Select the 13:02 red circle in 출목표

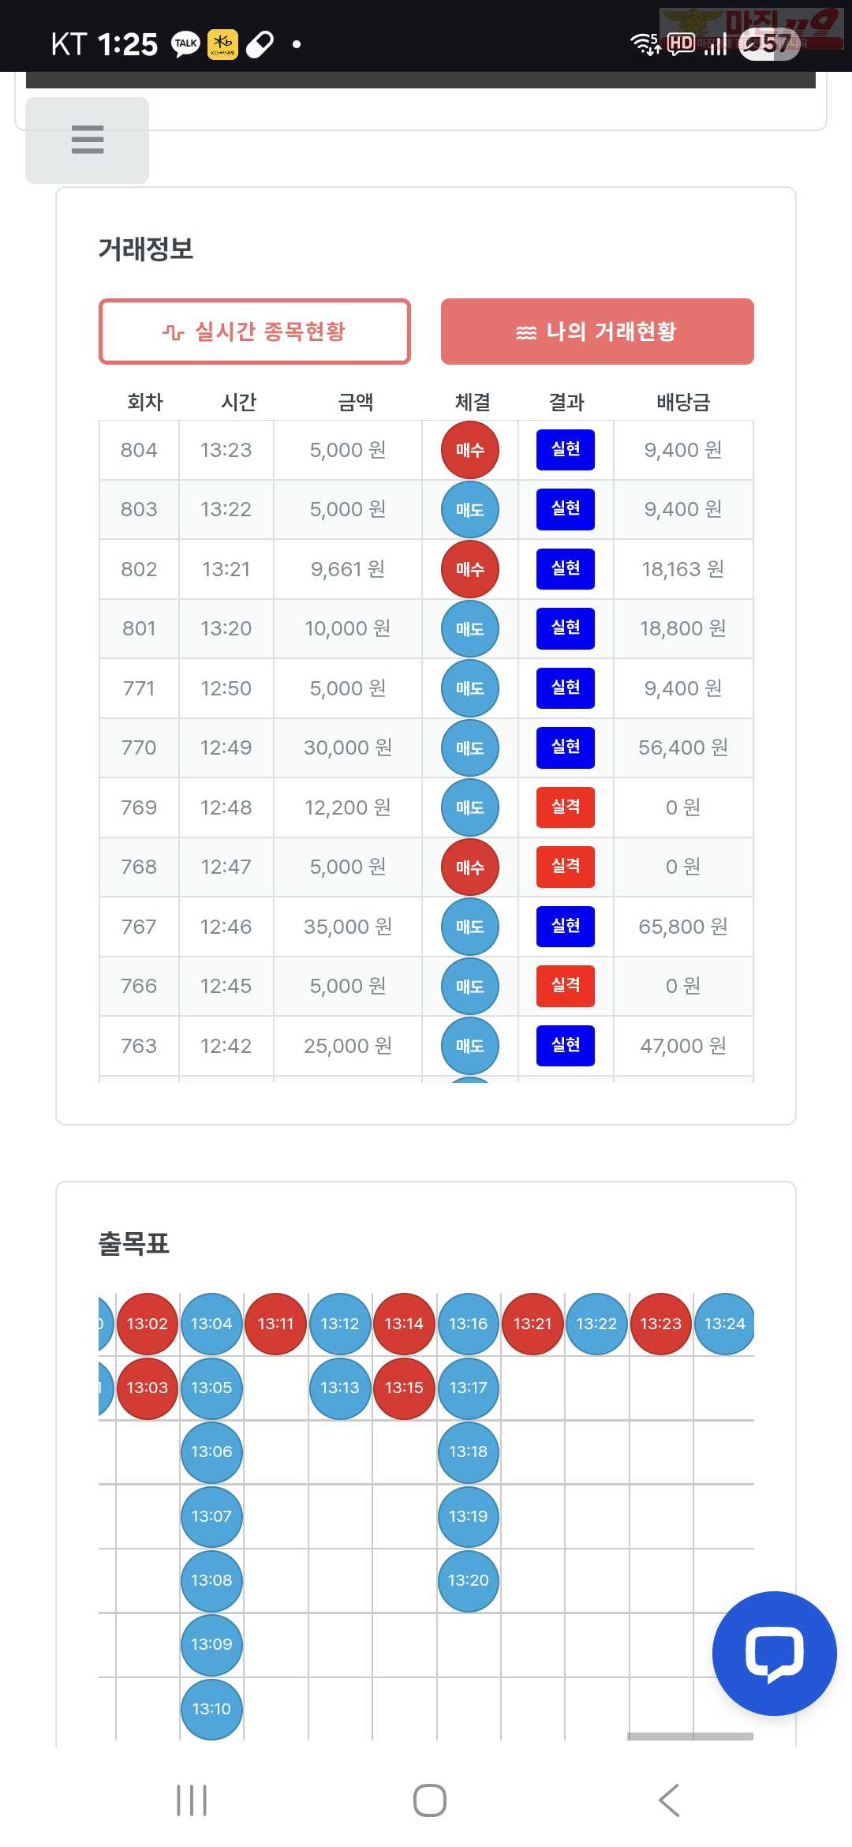(x=148, y=1324)
